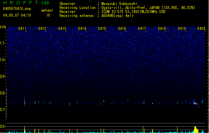The width and height of the screenshot is (209, 133).
Task: Select the meteor count value 15
Action: [x=48, y=15]
